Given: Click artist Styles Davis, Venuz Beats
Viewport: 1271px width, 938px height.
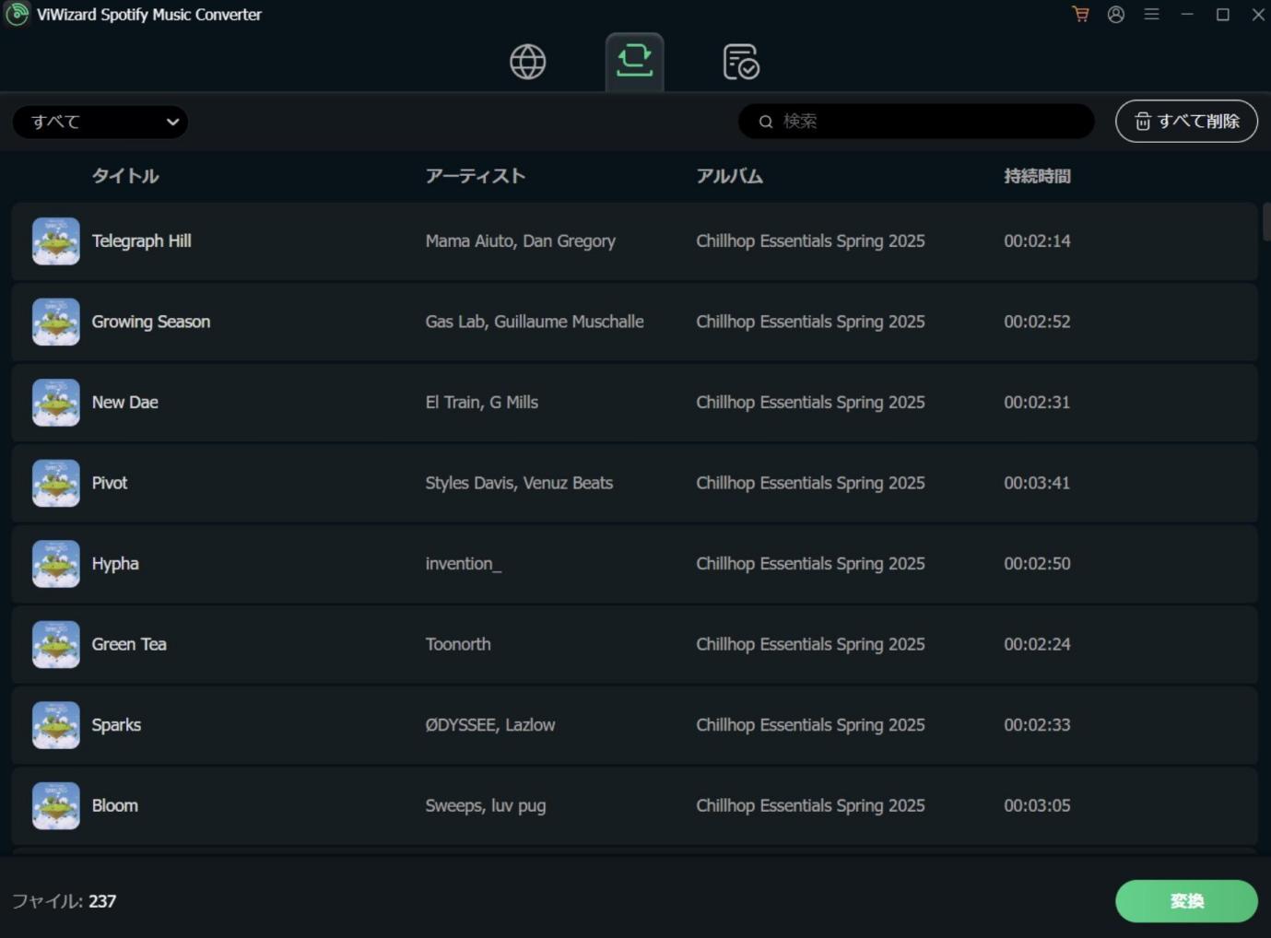Looking at the screenshot, I should point(519,483).
